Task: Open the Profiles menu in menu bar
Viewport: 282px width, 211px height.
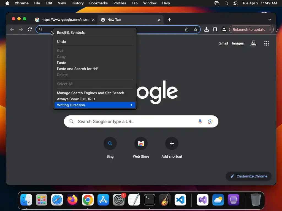Action: [120, 3]
